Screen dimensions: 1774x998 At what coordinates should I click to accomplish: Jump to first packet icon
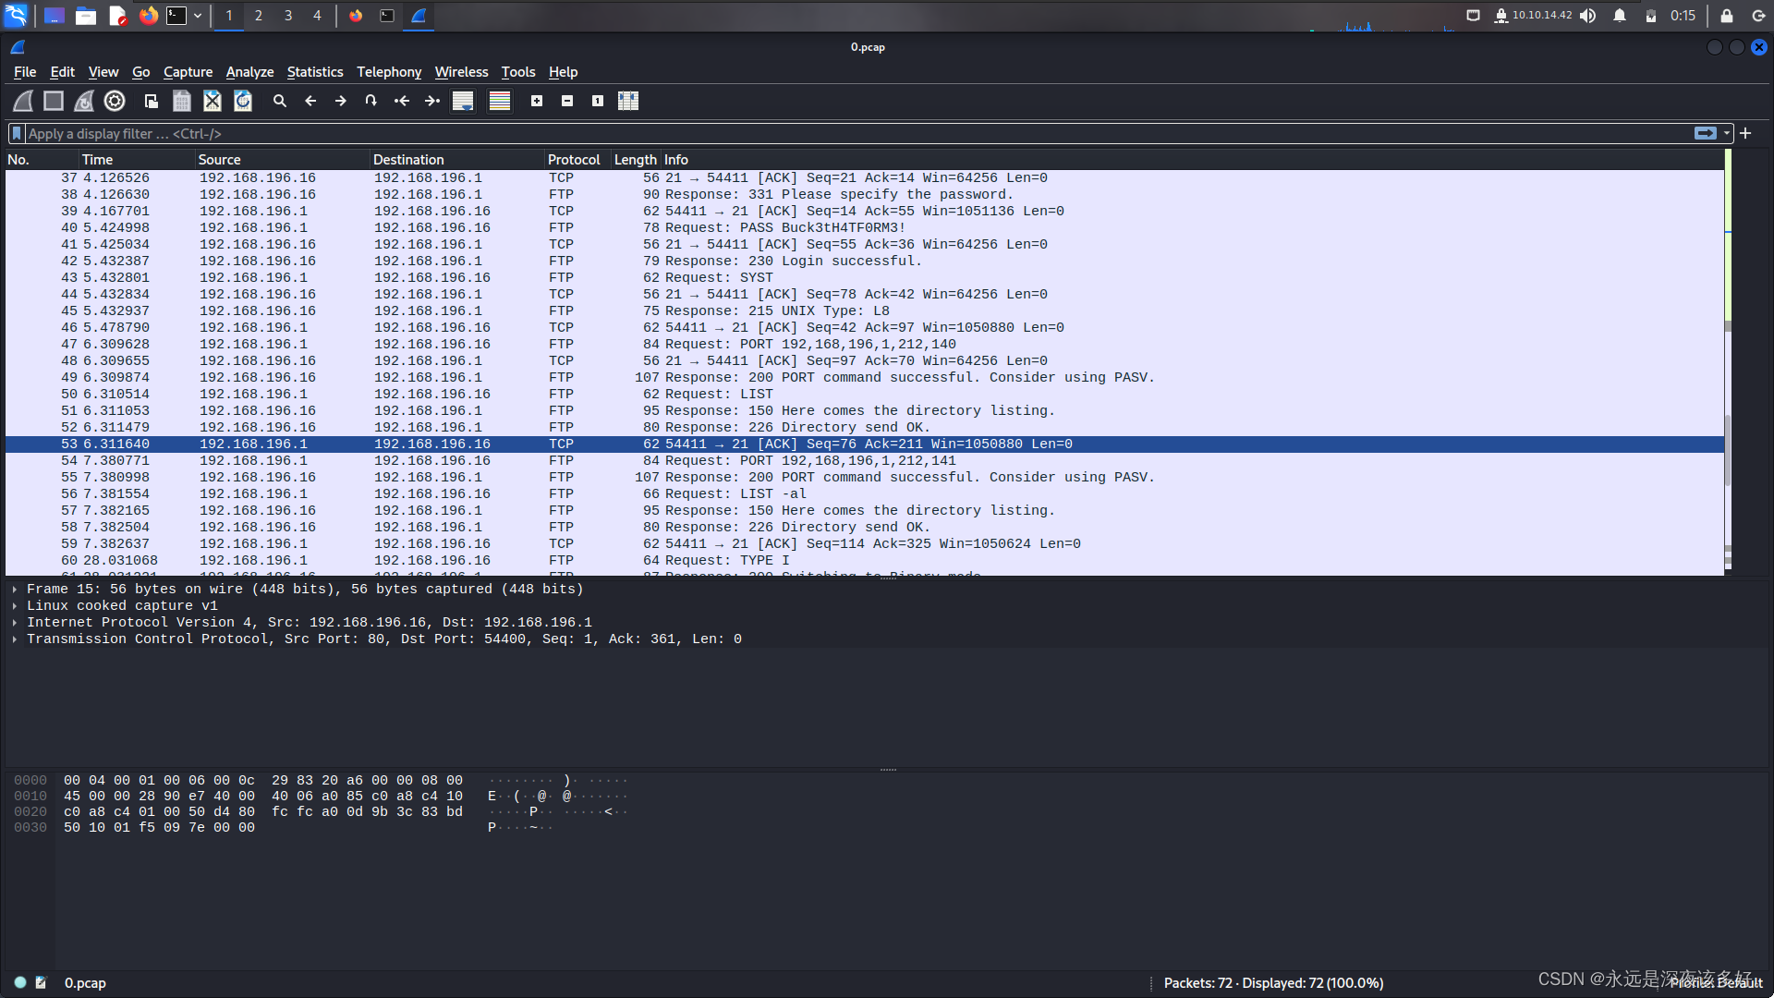pos(401,101)
